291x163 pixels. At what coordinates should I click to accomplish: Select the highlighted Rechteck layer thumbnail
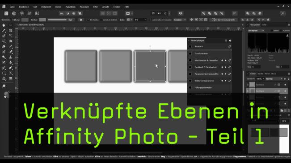252,91
